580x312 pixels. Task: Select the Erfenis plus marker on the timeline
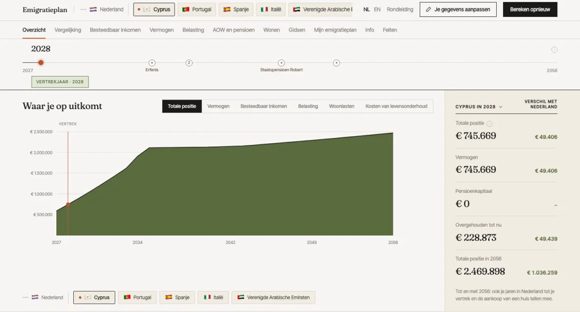(x=152, y=63)
